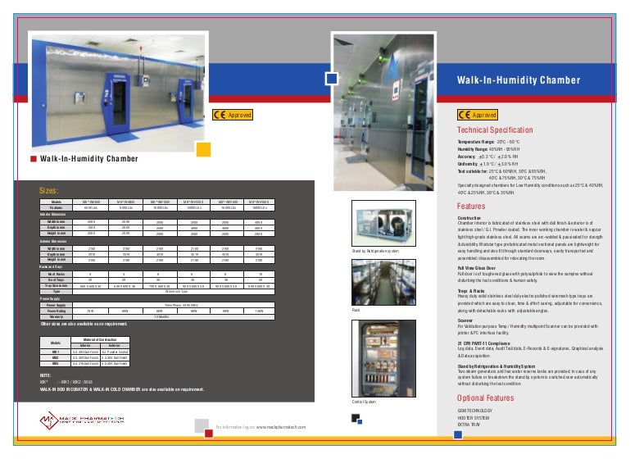Click the 'Rack' caption under photo

(356, 311)
